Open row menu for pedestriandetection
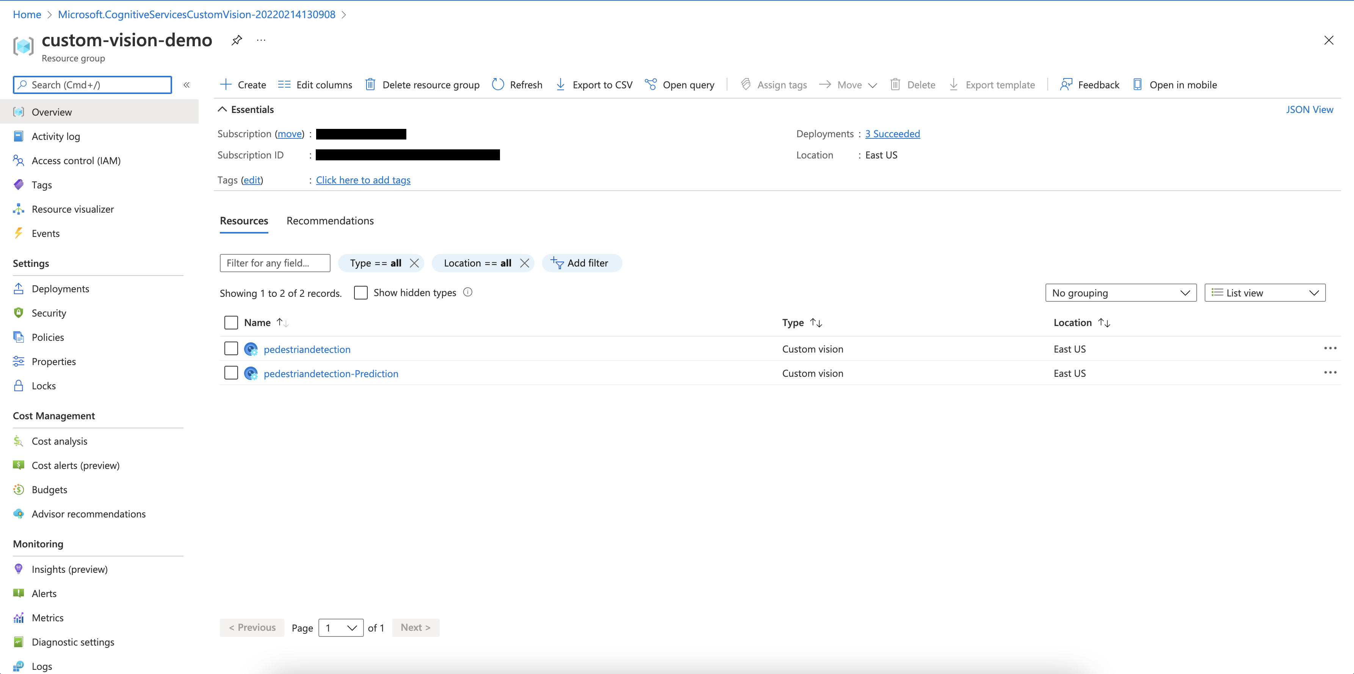 tap(1330, 348)
